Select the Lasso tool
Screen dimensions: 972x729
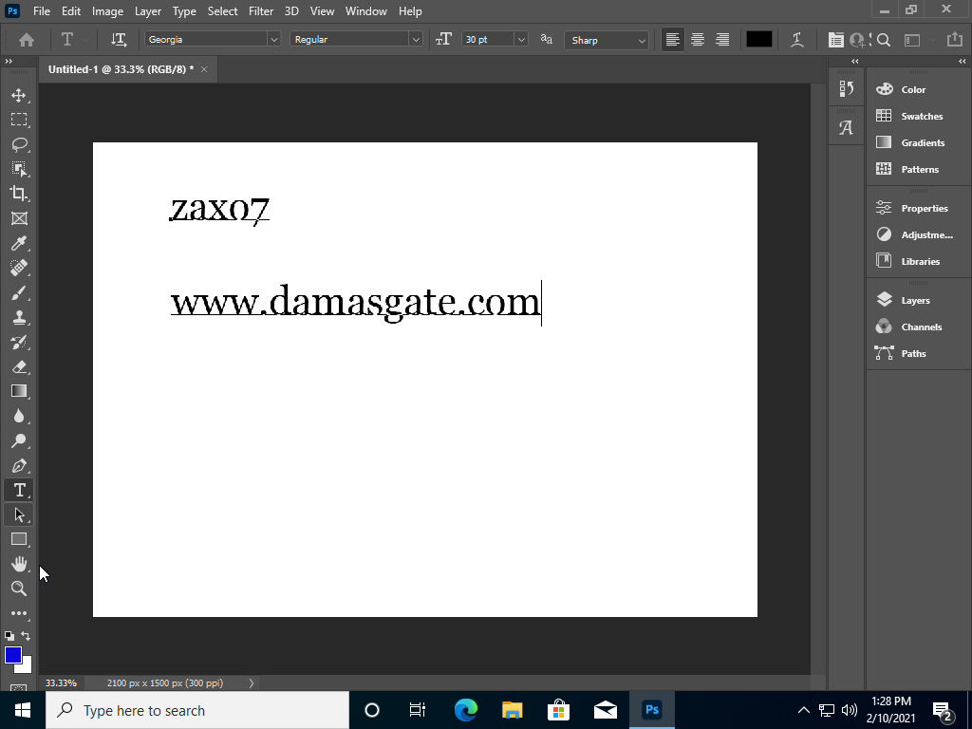[x=19, y=144]
